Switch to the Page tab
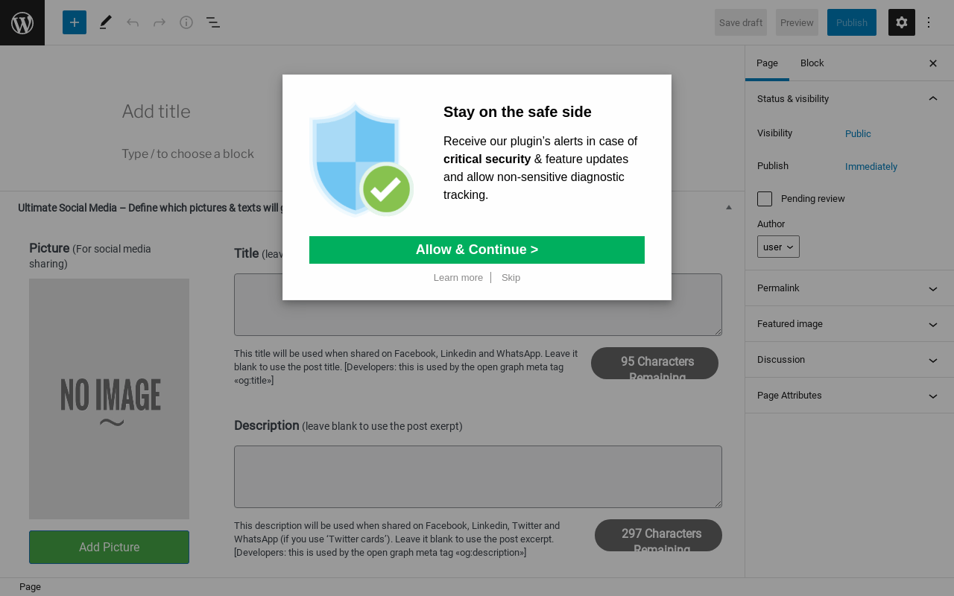Image resolution: width=954 pixels, height=596 pixels. pyautogui.click(x=767, y=63)
